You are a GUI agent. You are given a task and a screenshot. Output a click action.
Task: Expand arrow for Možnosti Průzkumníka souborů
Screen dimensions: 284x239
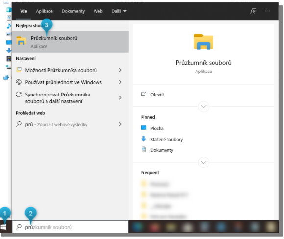(120, 70)
